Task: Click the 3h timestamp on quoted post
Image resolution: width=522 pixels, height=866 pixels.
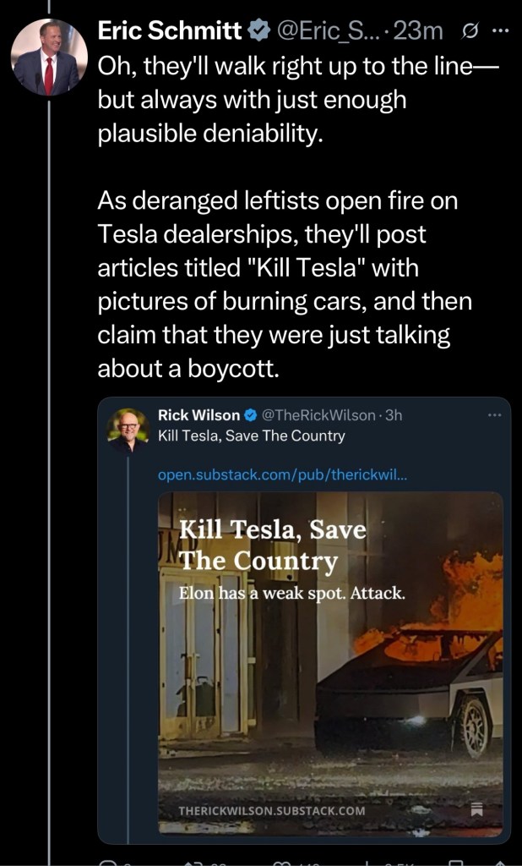Action: pyautogui.click(x=393, y=415)
